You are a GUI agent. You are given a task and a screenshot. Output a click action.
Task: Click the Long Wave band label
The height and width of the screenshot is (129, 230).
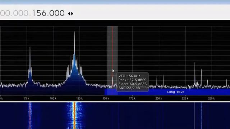coord(176,92)
